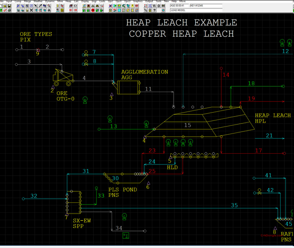Select the ore haul truck unit
The height and width of the screenshot is (248, 294).
[x=62, y=77]
